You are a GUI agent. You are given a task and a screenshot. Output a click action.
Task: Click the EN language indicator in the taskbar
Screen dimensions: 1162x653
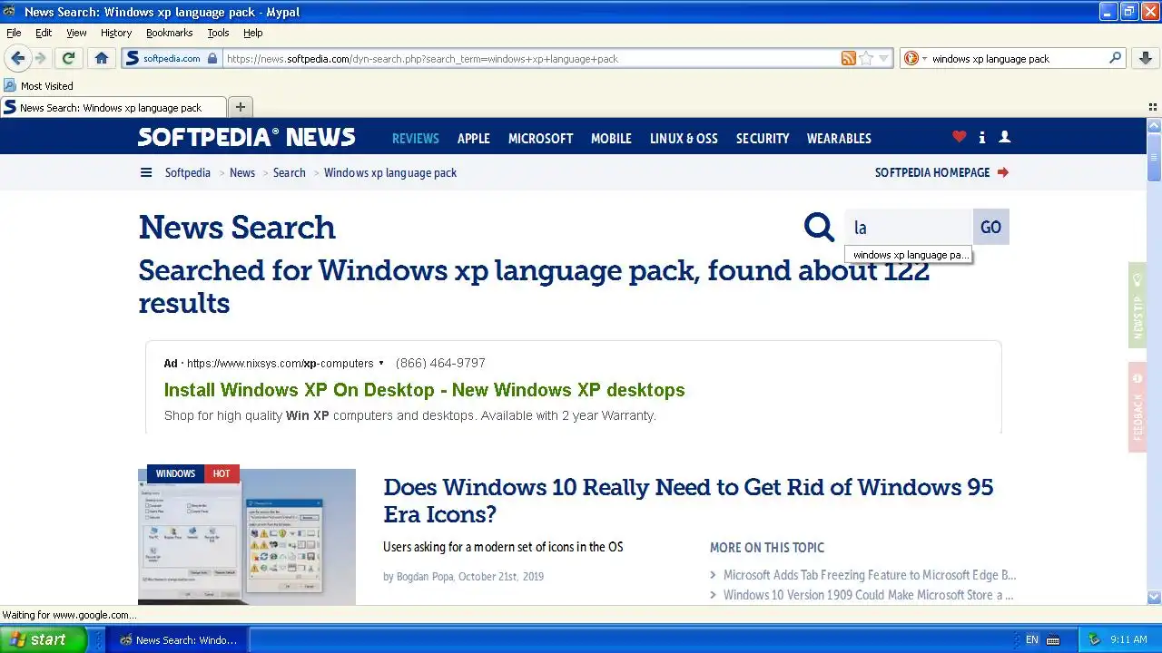[1032, 639]
